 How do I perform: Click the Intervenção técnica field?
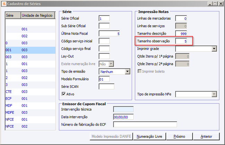click(x=123, y=109)
